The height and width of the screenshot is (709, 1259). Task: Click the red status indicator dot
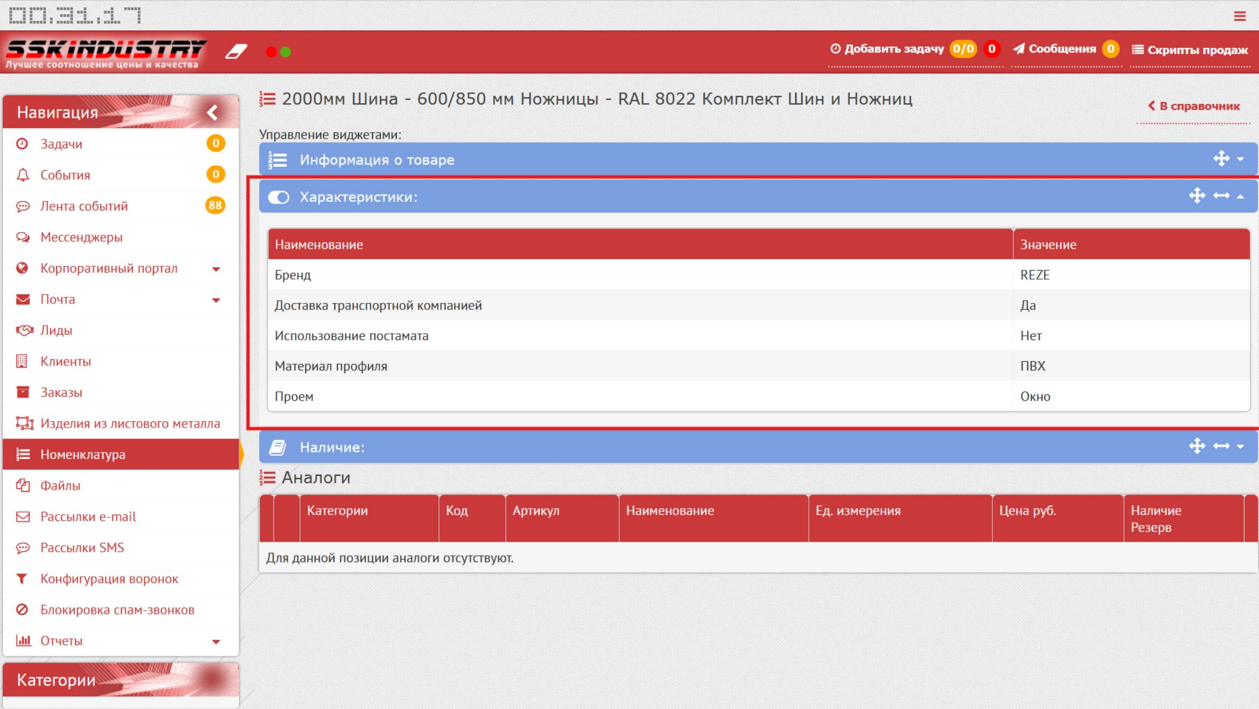271,52
